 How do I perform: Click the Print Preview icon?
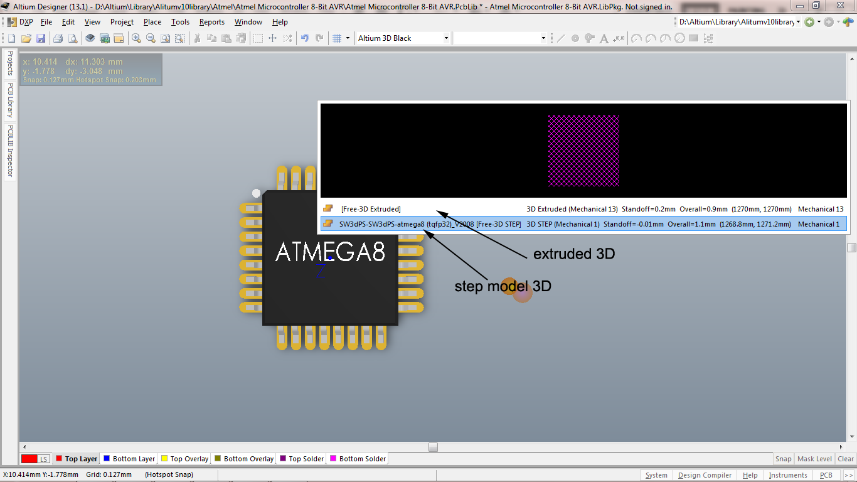[x=73, y=38]
